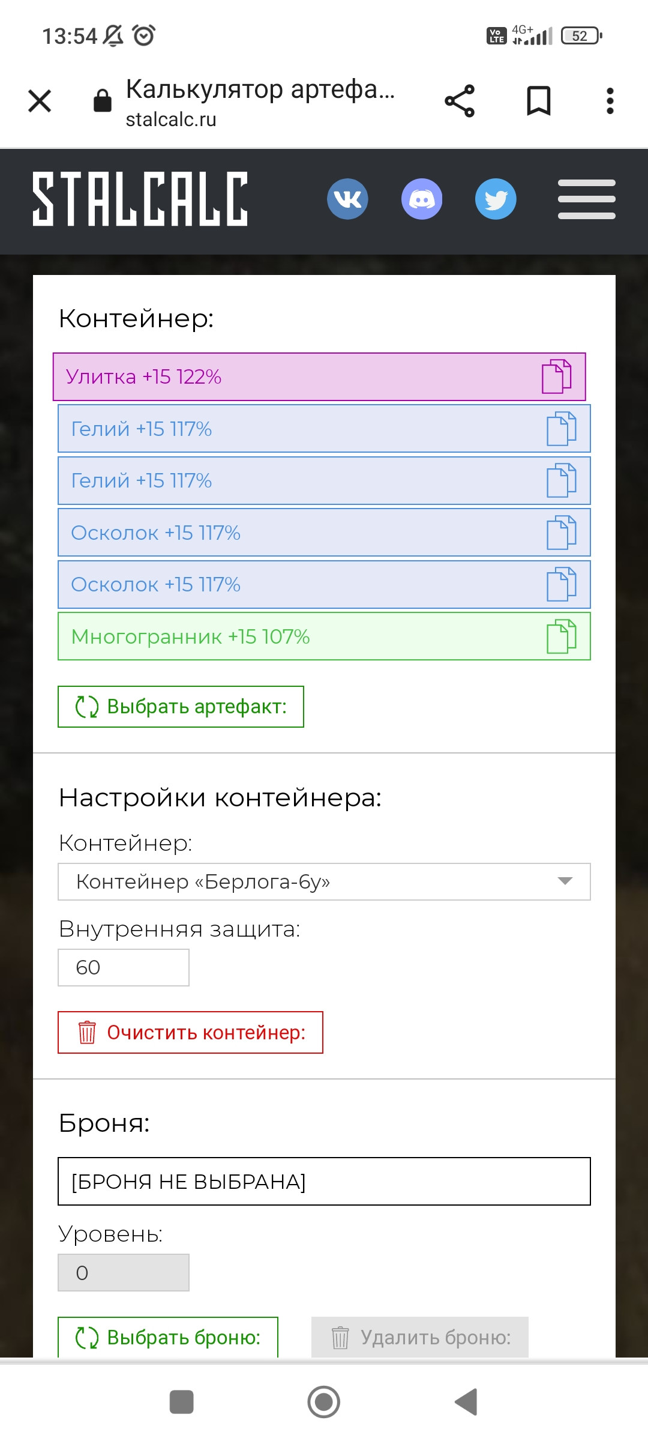Click the Очистить контейнер button
The height and width of the screenshot is (1441, 648).
[190, 1032]
